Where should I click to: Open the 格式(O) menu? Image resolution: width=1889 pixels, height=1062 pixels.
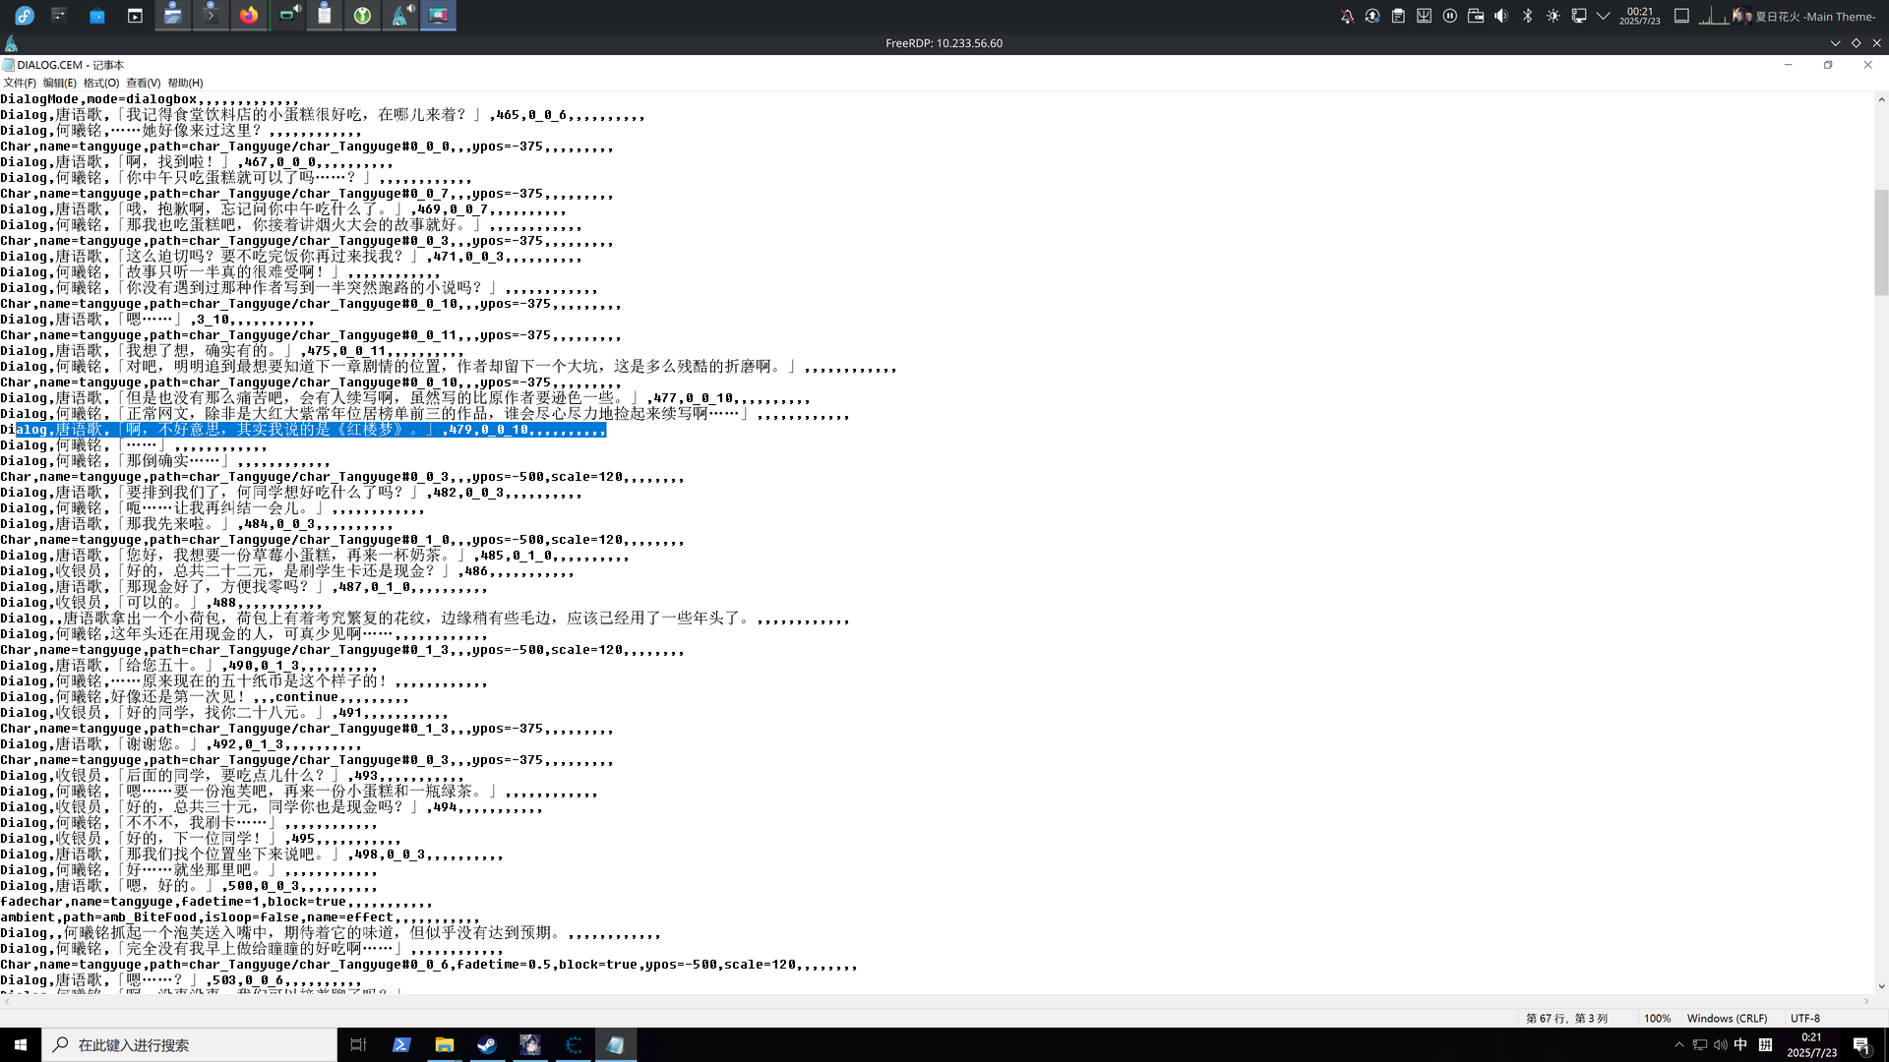click(x=100, y=83)
